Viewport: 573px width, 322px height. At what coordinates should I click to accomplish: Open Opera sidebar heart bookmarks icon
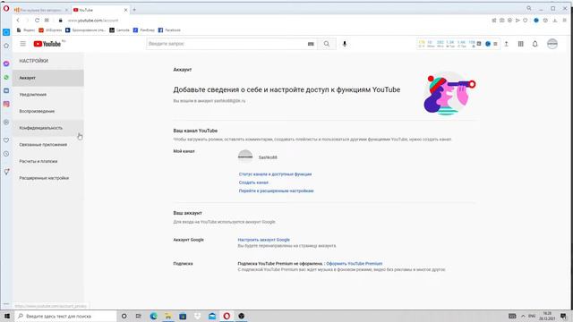(6, 140)
